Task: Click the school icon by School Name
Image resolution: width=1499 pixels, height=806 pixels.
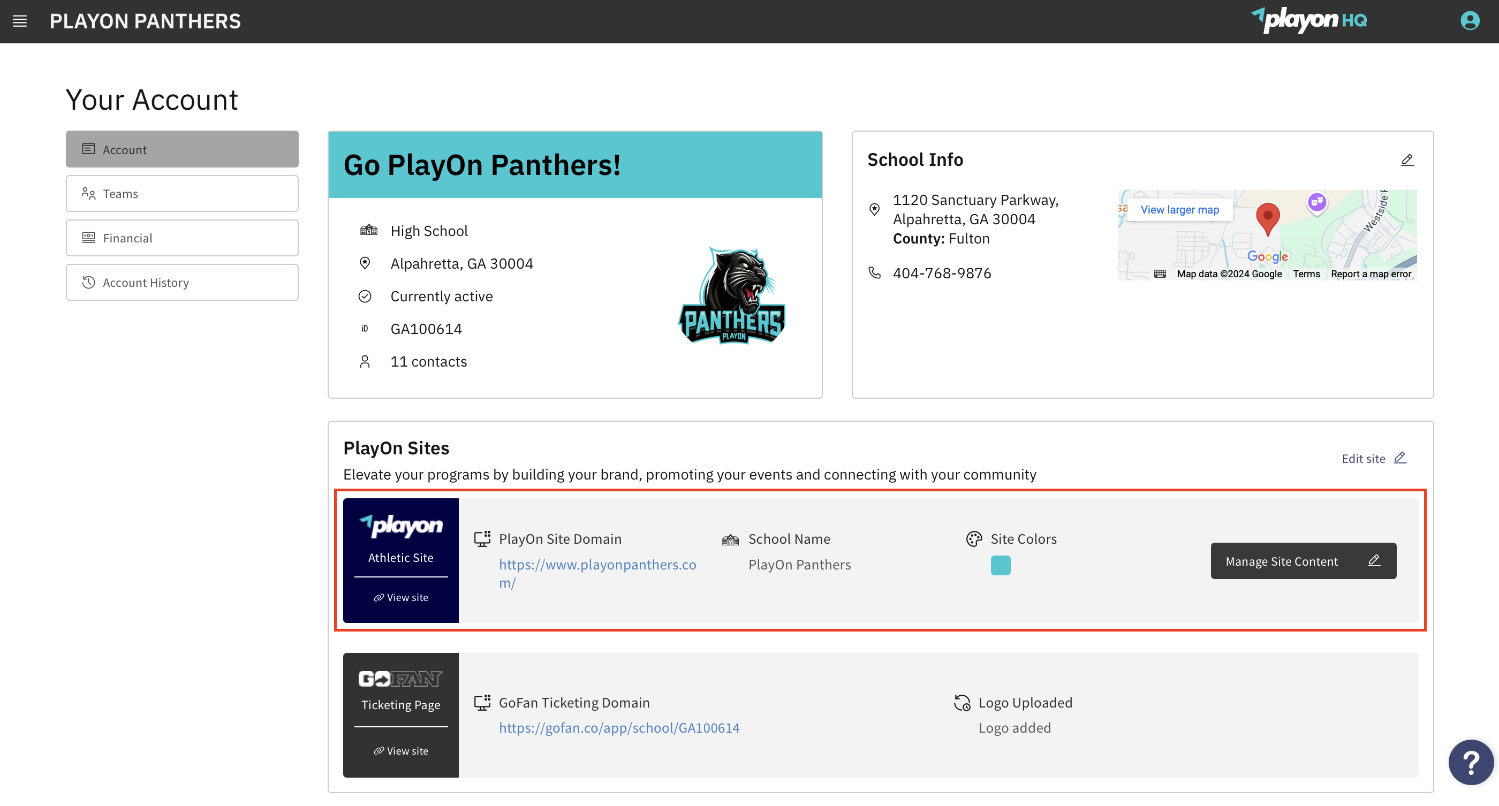Action: (x=730, y=539)
